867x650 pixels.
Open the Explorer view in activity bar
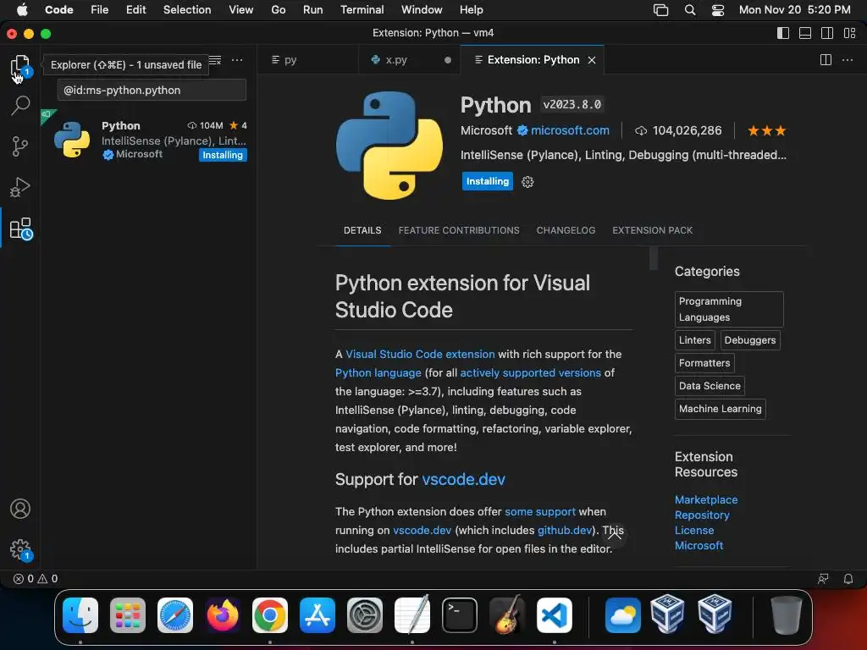20,67
